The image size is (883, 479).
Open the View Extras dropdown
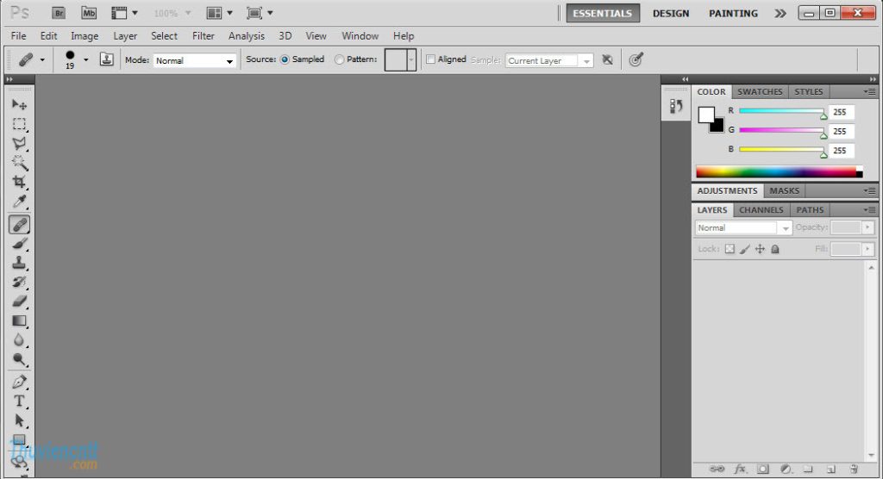click(124, 13)
